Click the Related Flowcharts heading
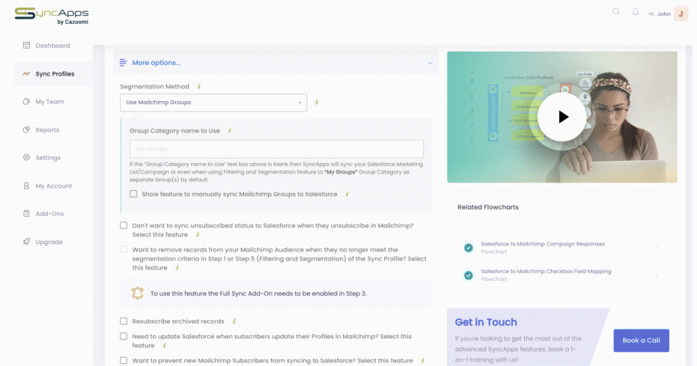 click(488, 207)
